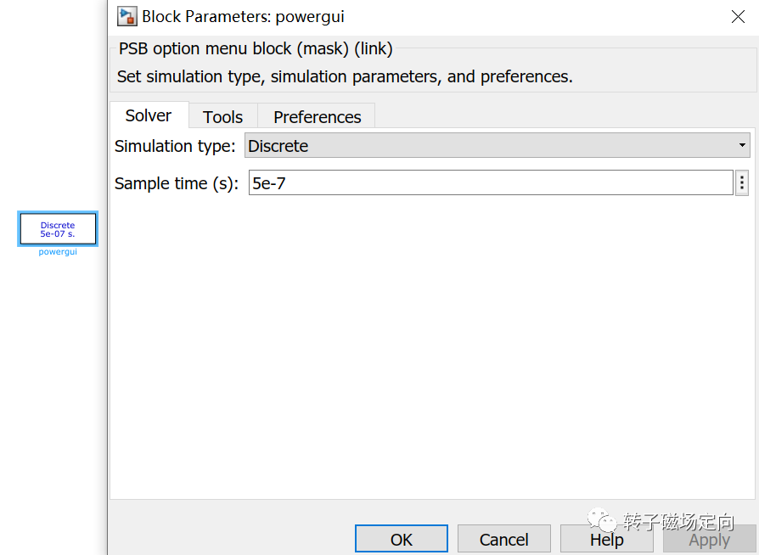Click the Sample time (s) label
The image size is (759, 555).
point(177,183)
